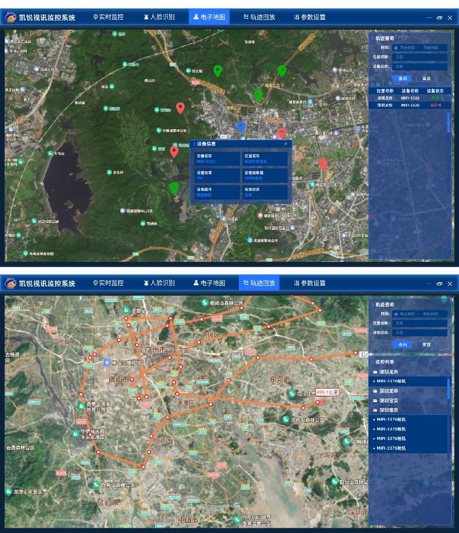Click the calendar icon in the top window's 时间 field
The height and width of the screenshot is (533, 459).
coord(396,48)
